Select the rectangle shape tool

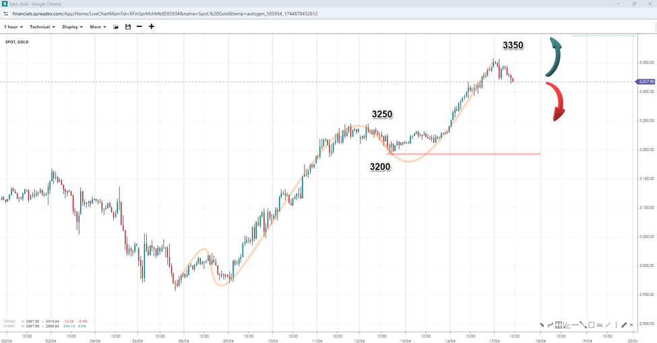coord(591,325)
